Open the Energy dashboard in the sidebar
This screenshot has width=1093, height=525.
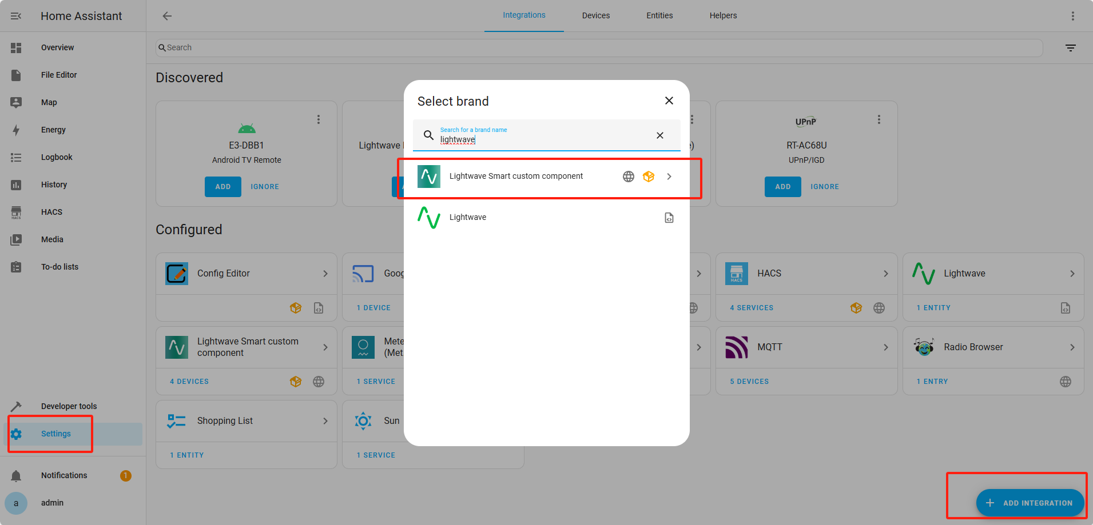tap(53, 130)
